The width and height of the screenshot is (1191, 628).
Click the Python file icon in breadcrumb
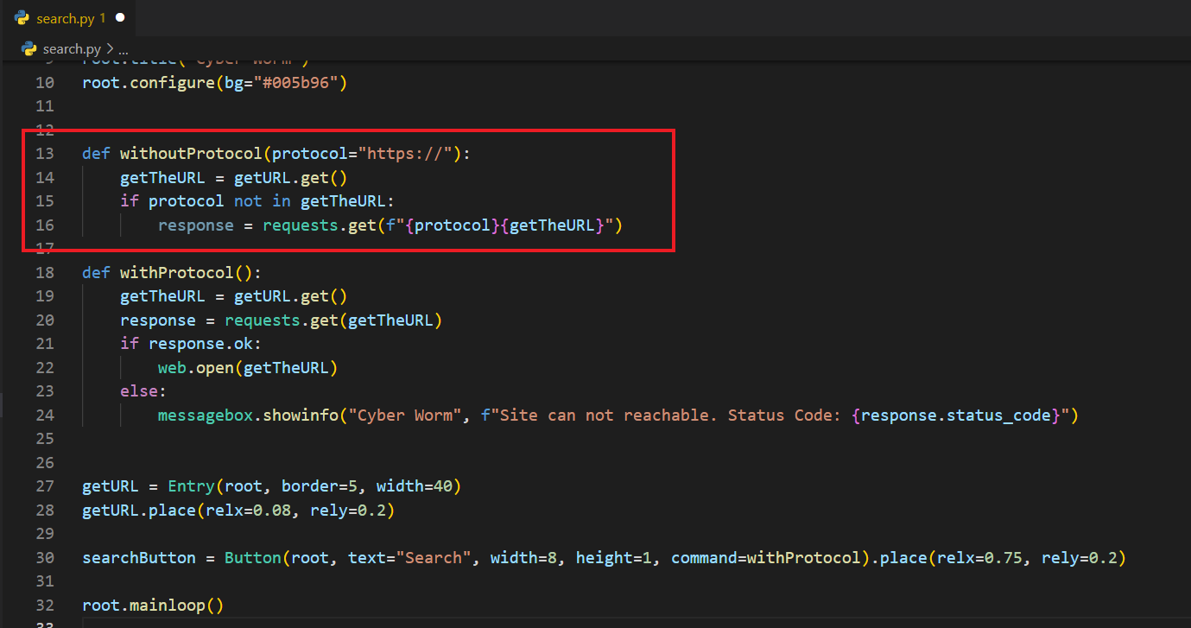(x=29, y=48)
